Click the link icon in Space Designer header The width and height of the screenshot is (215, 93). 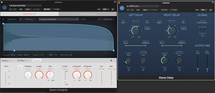113,9
